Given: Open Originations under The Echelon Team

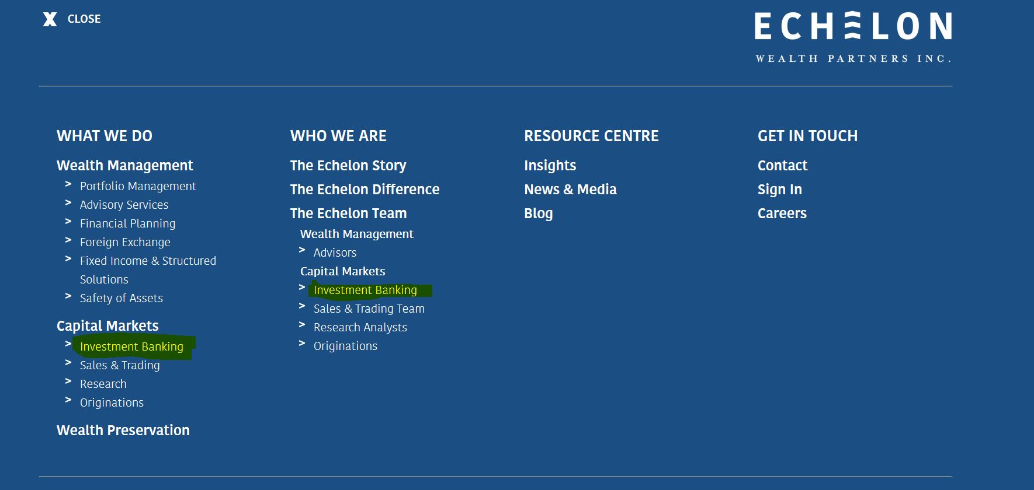Looking at the screenshot, I should coord(345,346).
